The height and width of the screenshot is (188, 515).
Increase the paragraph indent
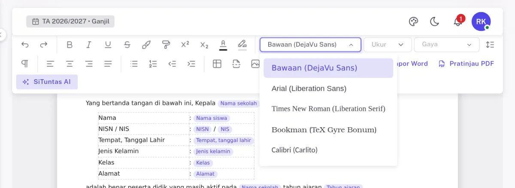coord(191,64)
